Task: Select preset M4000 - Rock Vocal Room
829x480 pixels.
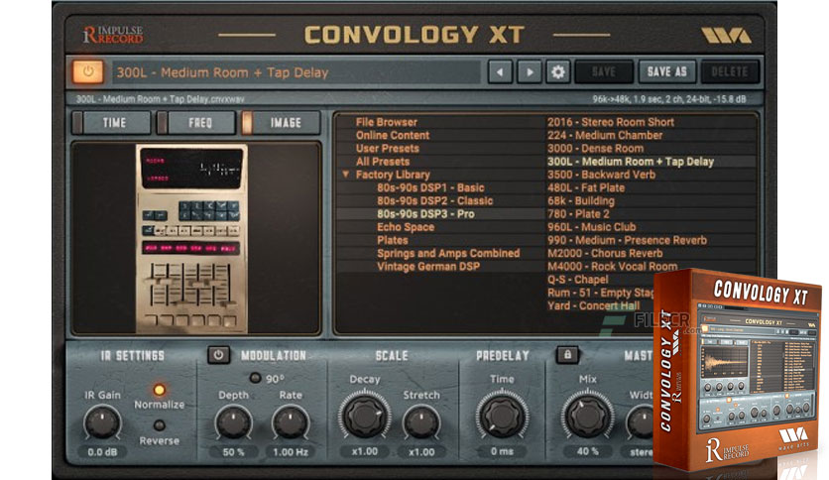Action: [x=612, y=267]
